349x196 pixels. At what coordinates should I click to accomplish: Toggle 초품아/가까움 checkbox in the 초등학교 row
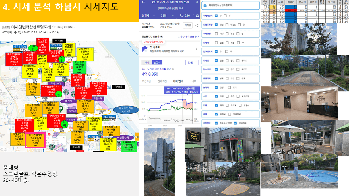[x=216, y=123]
